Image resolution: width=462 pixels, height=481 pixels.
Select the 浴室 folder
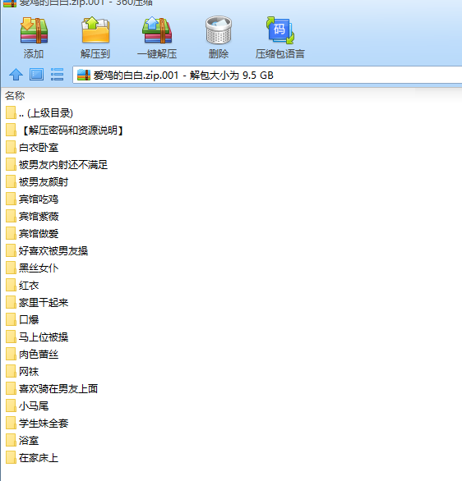click(x=22, y=441)
